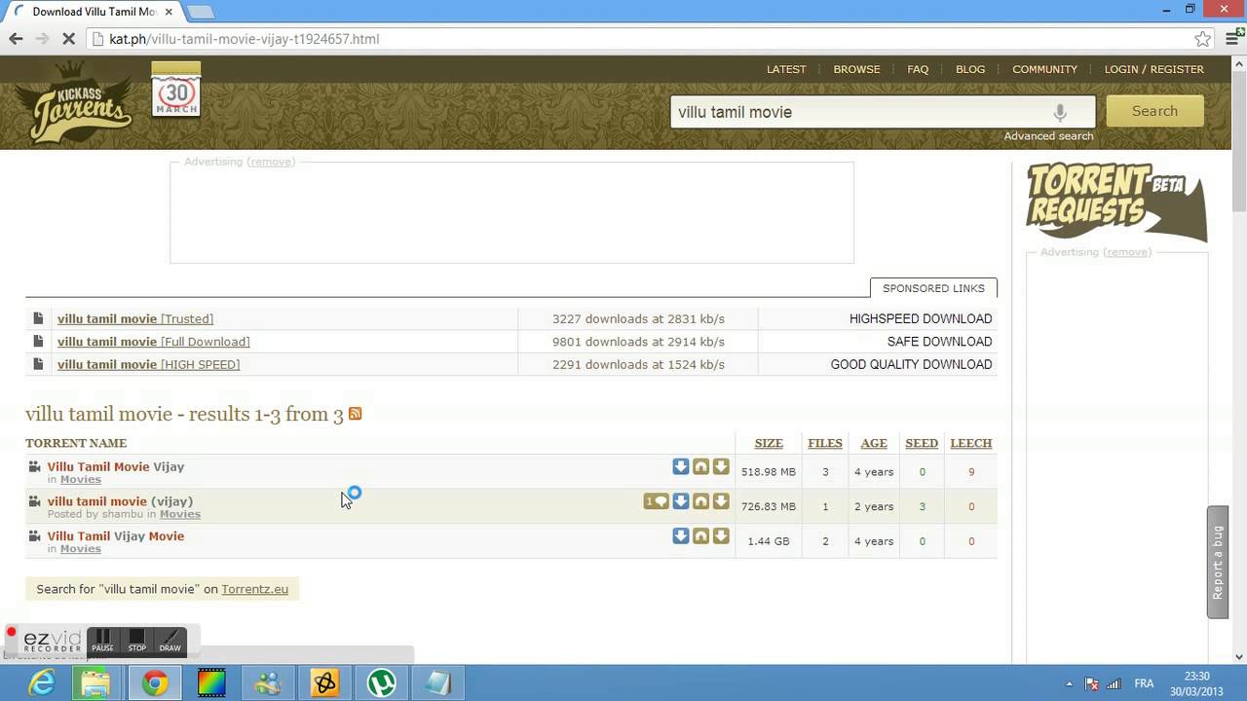Screen dimensions: 1247x701
Task: Open the FAQ menu item
Action: (x=918, y=69)
